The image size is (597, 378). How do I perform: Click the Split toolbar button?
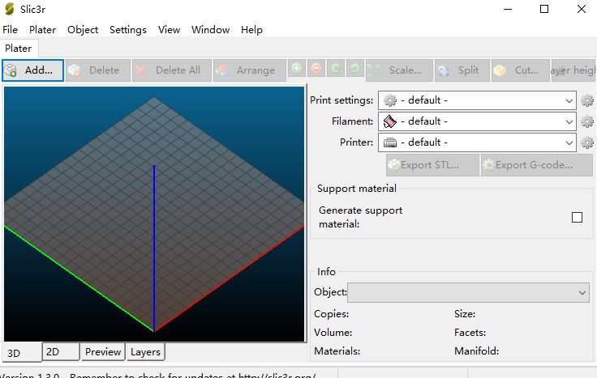[x=462, y=70]
